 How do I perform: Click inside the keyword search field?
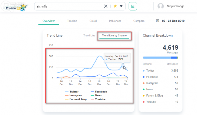pyautogui.click(x=68, y=6)
